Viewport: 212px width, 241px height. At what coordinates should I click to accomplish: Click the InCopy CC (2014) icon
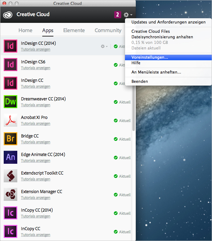[10, 213]
